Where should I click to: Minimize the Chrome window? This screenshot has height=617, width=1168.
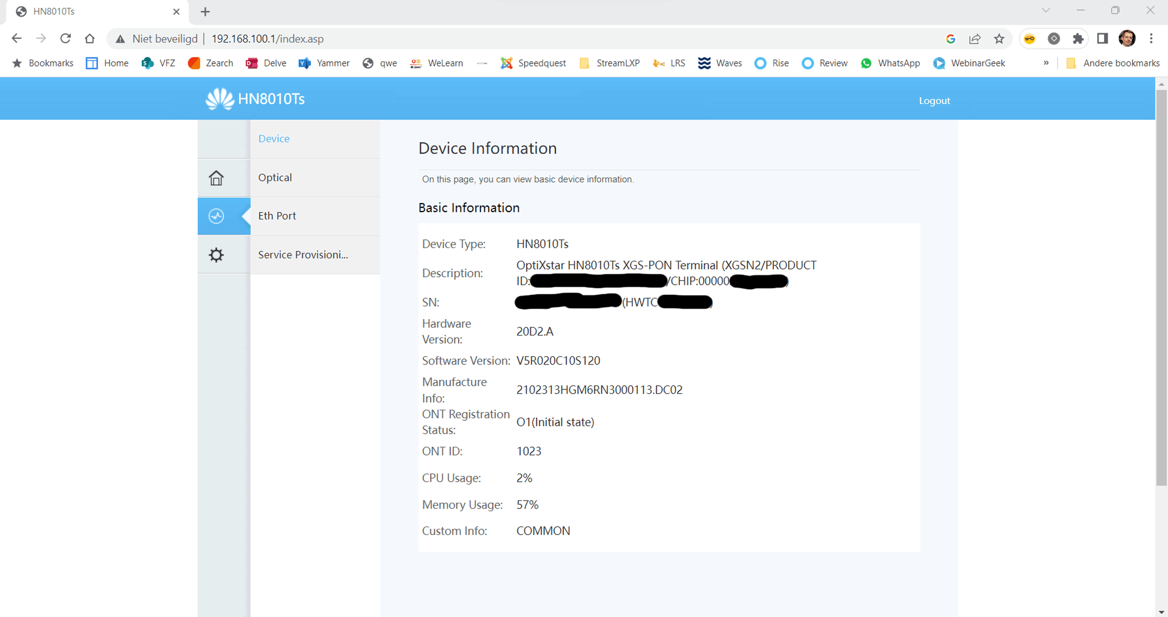point(1081,10)
